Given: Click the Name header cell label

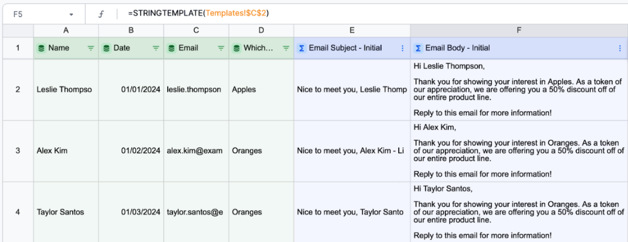Looking at the screenshot, I should click(59, 48).
